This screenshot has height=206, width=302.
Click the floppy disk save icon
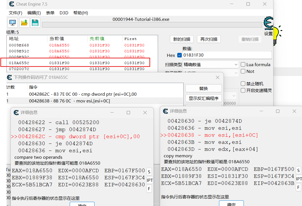35,23
